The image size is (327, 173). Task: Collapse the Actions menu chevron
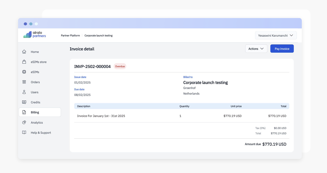pos(262,49)
